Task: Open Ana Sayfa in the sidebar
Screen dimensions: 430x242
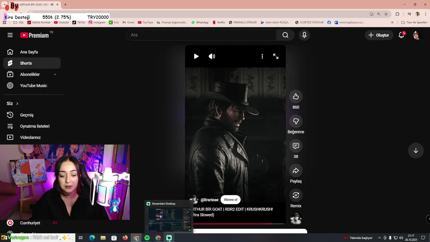Action: click(32, 52)
